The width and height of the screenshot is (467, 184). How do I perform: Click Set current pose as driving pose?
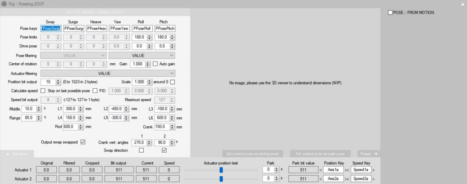tap(252, 154)
